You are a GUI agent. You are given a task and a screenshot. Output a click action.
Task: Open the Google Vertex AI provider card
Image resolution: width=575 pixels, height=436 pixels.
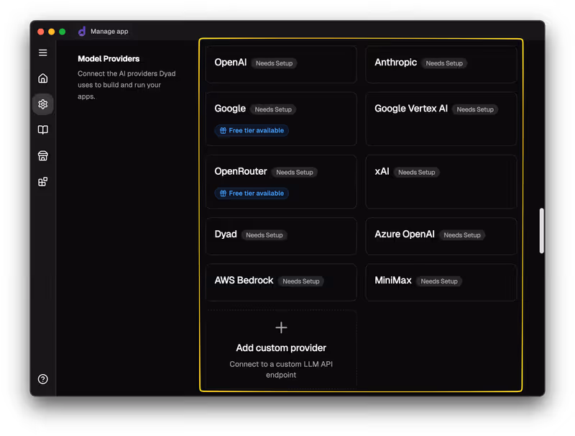(441, 119)
